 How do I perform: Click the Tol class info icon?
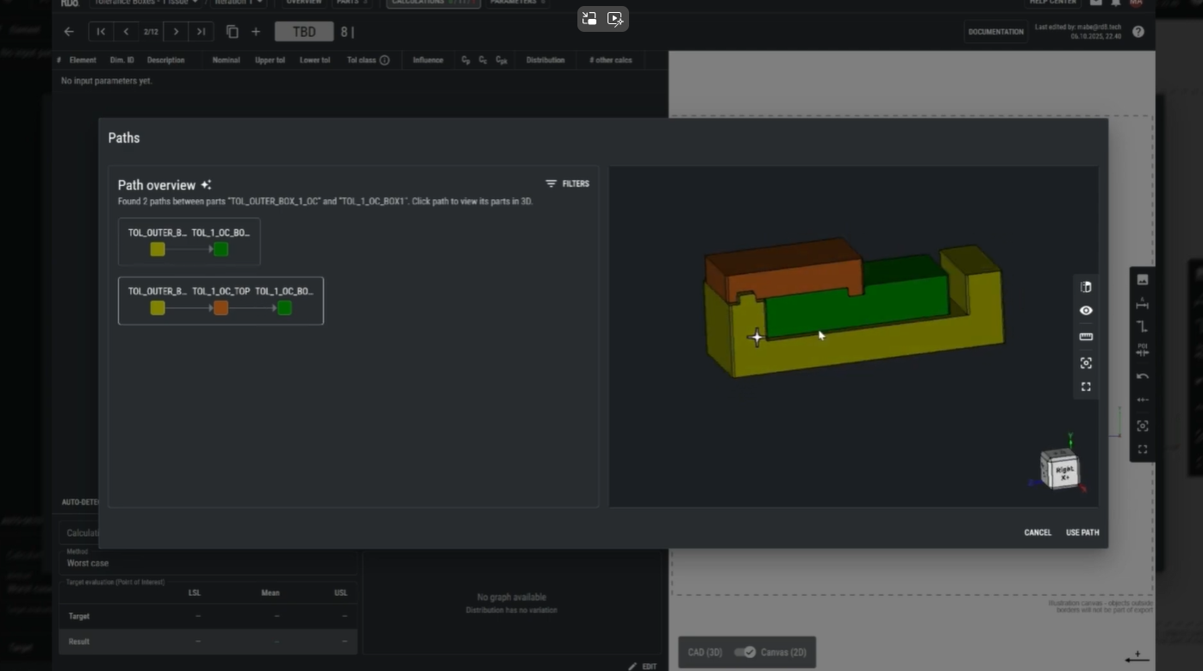click(384, 60)
